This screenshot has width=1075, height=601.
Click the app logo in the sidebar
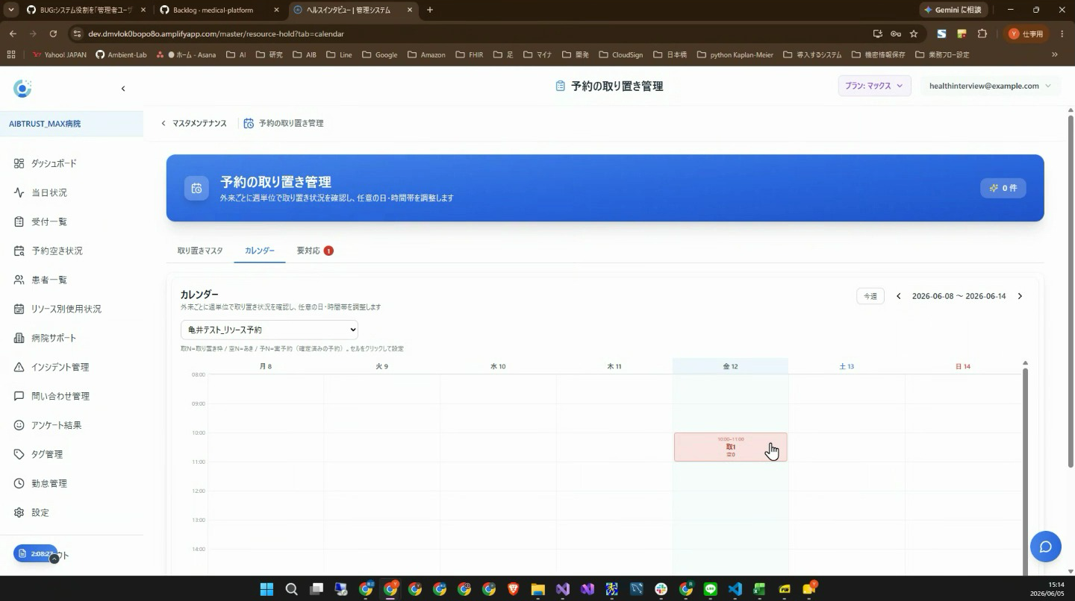(22, 89)
